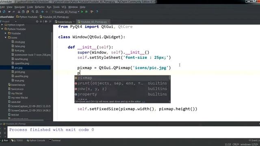Image resolution: width=260 pixels, height=146 pixels.
Task: Click the Find magnifier icon
Action: coord(33,12)
